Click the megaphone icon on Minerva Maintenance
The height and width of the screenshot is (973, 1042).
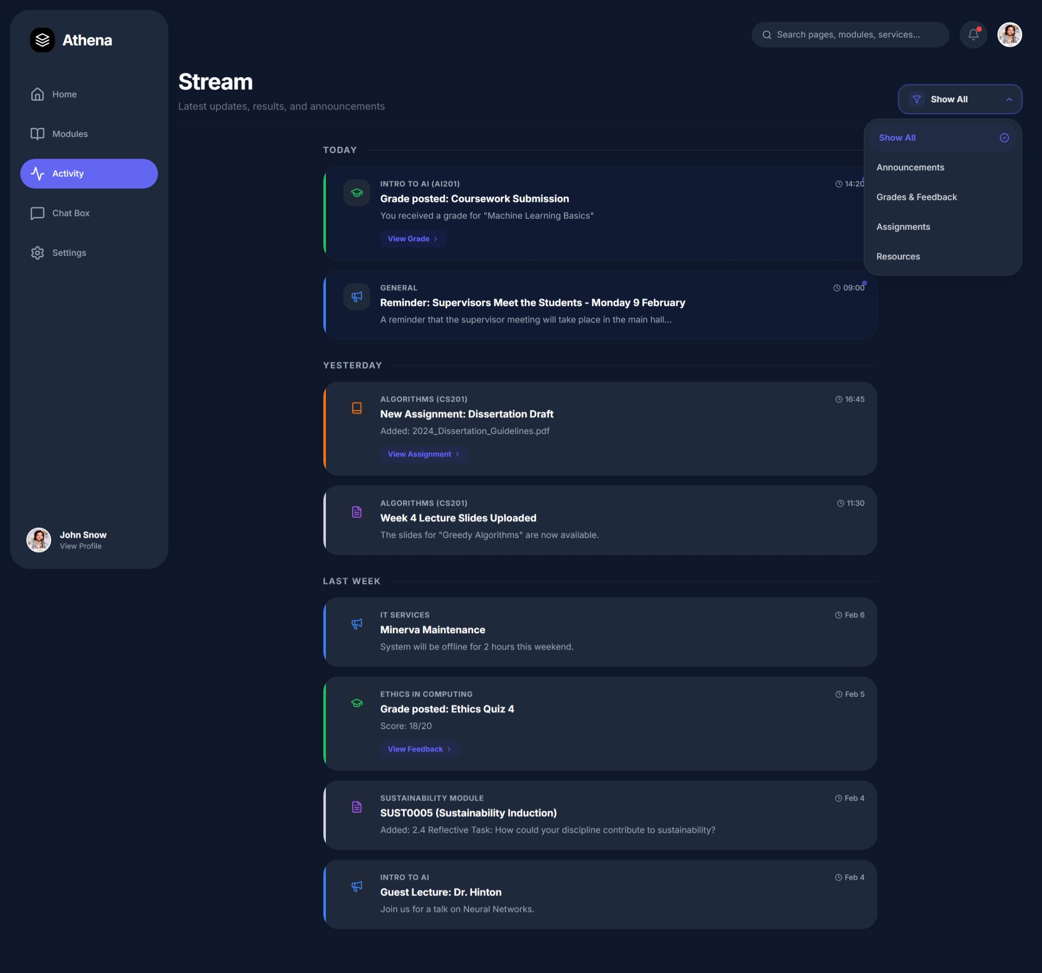(x=356, y=623)
